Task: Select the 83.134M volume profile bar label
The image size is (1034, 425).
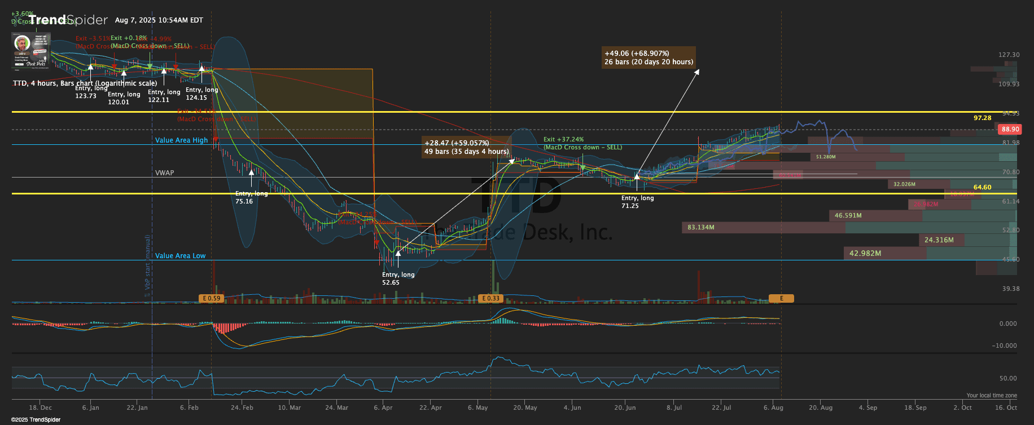Action: [x=700, y=227]
